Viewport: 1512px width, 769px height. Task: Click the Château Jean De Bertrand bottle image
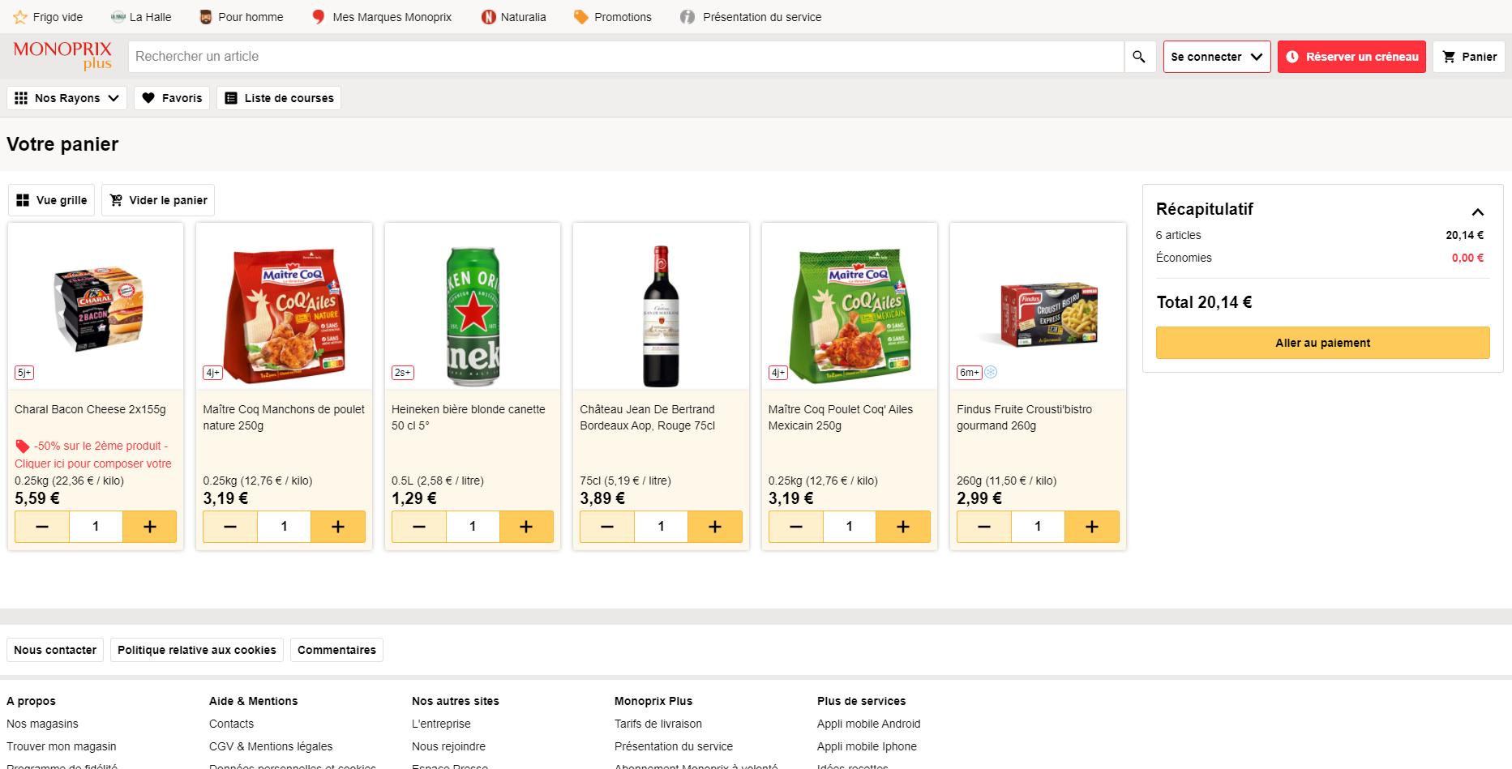662,316
